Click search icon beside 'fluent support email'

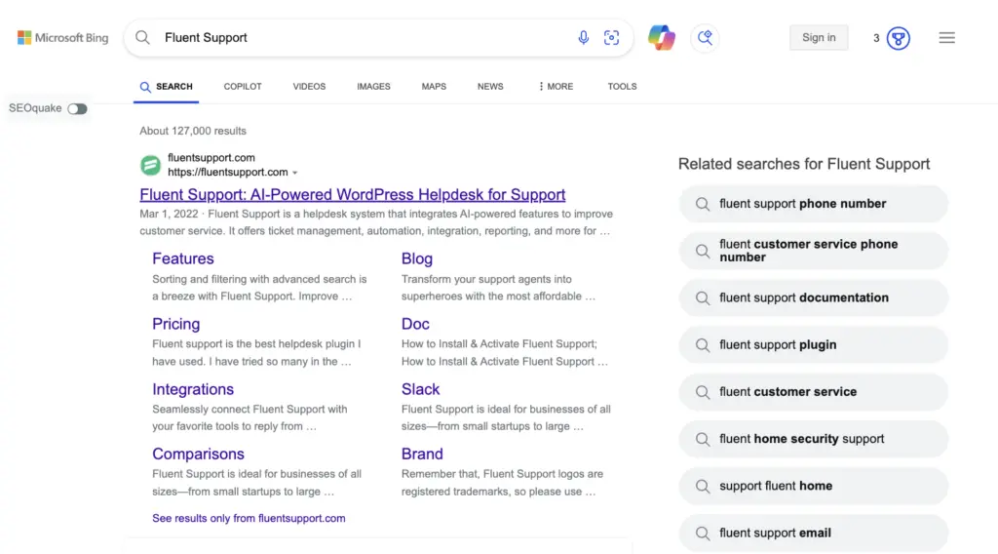pyautogui.click(x=702, y=534)
